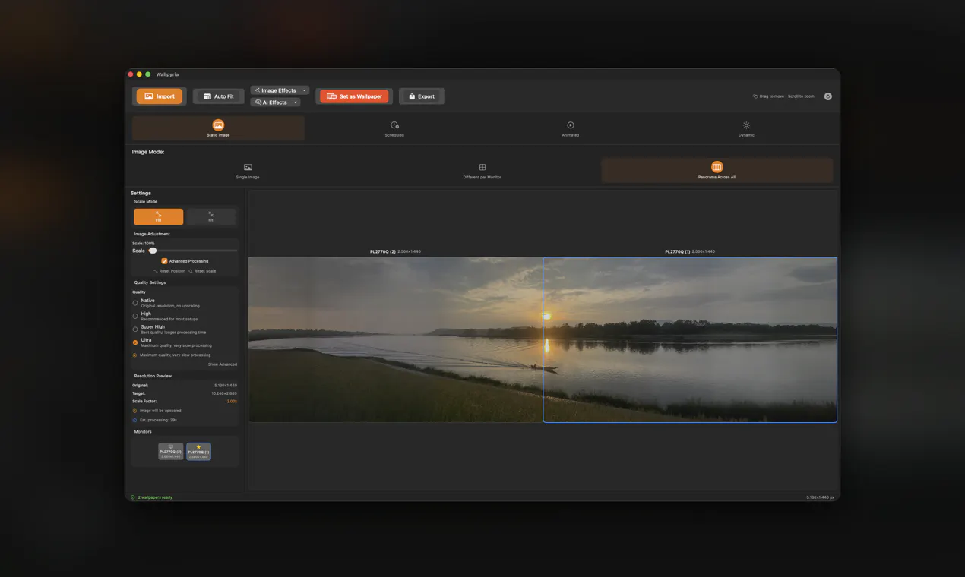Screen dimensions: 965x577
Task: Choose the Fill scale mode
Action: pos(158,216)
